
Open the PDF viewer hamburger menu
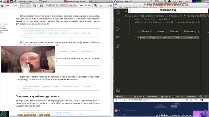tap(101, 6)
